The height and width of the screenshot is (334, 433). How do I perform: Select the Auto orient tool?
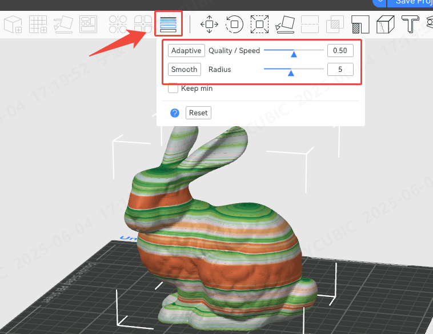(63, 25)
